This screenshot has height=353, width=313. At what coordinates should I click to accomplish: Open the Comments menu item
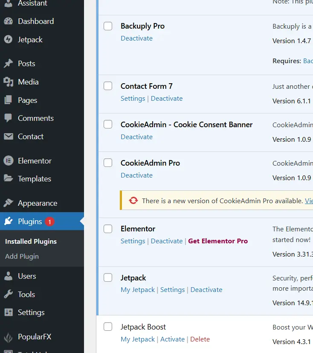tap(42, 118)
